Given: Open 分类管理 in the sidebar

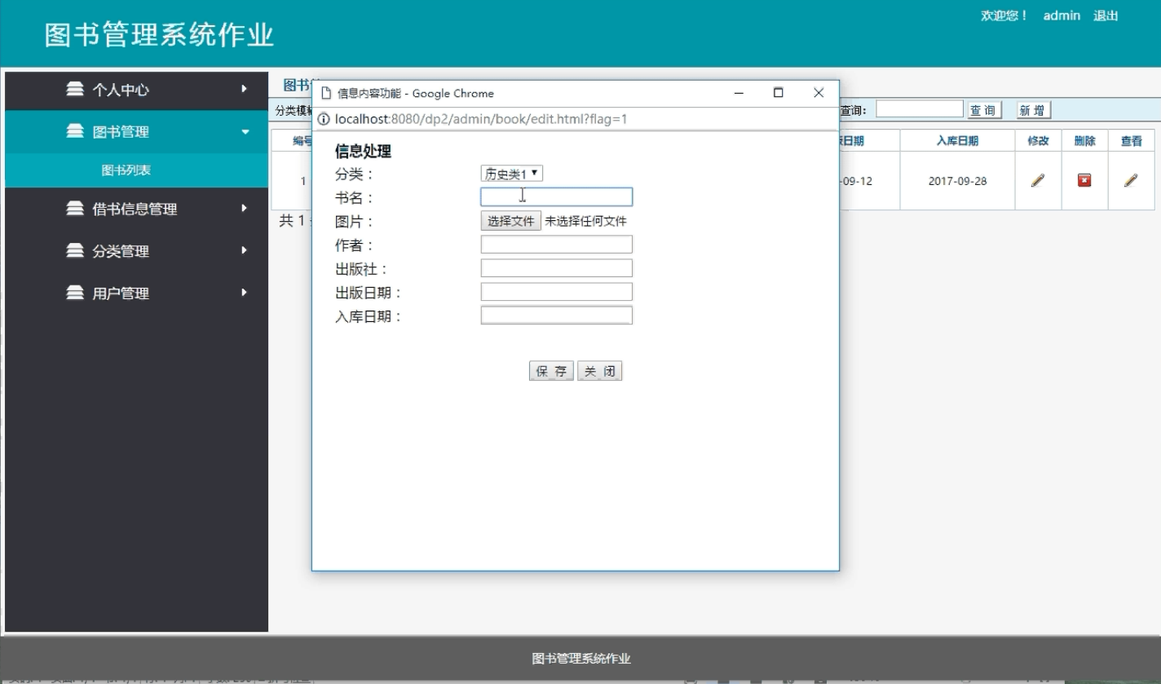Looking at the screenshot, I should tap(136, 251).
